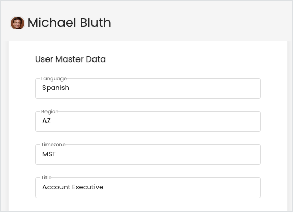Focus the Title input field
The height and width of the screenshot is (212, 293).
pyautogui.click(x=148, y=188)
